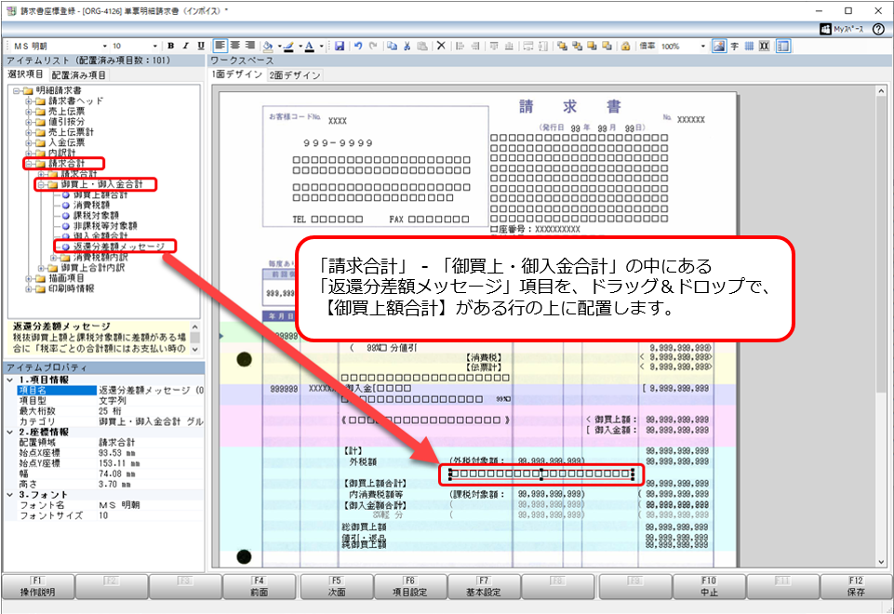This screenshot has height=614, width=894.
Task: Expand the 描画項目 folder node
Action: (x=29, y=278)
